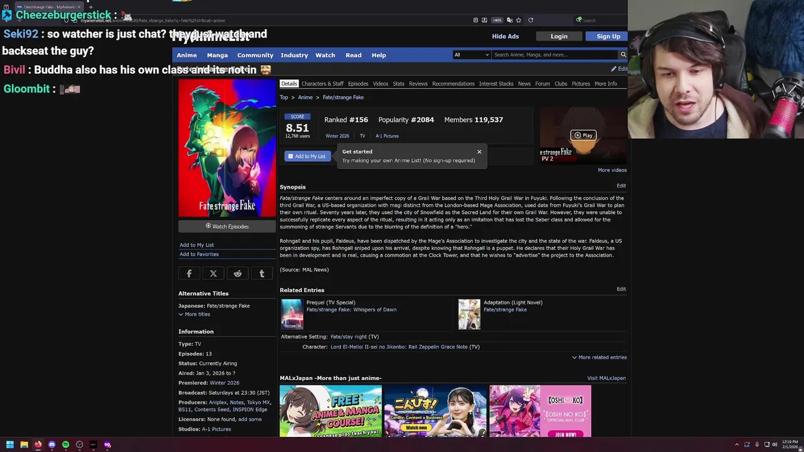
Task: Click the Sign Up button
Action: [x=608, y=36]
